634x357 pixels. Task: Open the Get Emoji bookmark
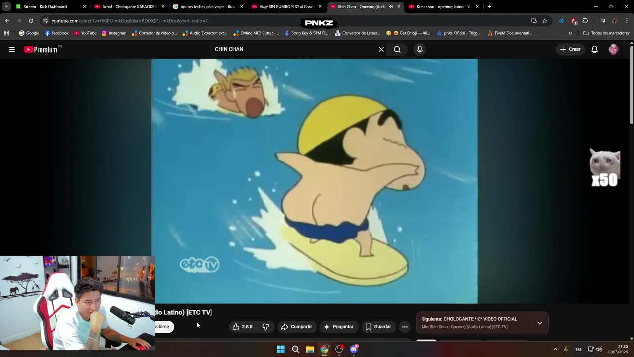[x=409, y=33]
